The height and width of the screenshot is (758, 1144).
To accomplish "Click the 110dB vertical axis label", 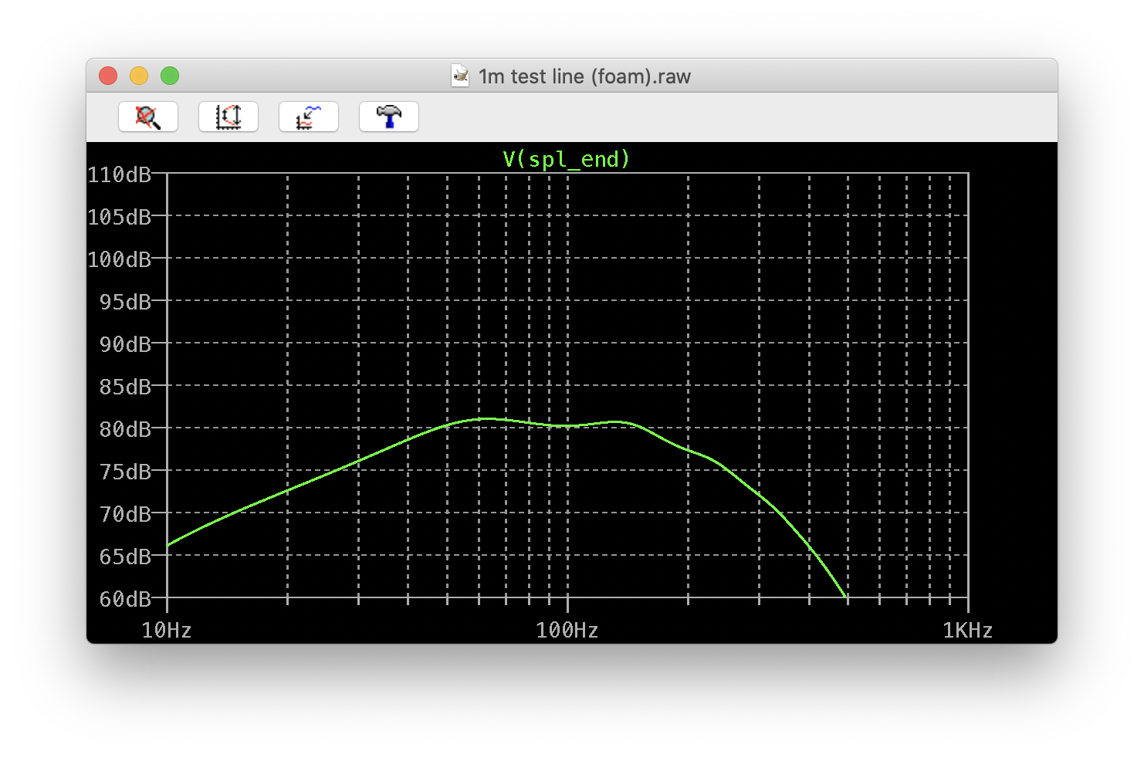I will [x=120, y=174].
